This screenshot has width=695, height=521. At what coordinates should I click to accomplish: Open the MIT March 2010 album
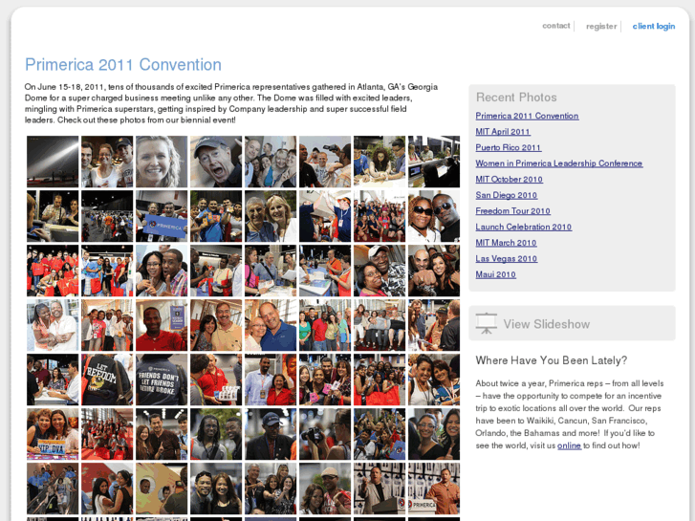pos(506,243)
